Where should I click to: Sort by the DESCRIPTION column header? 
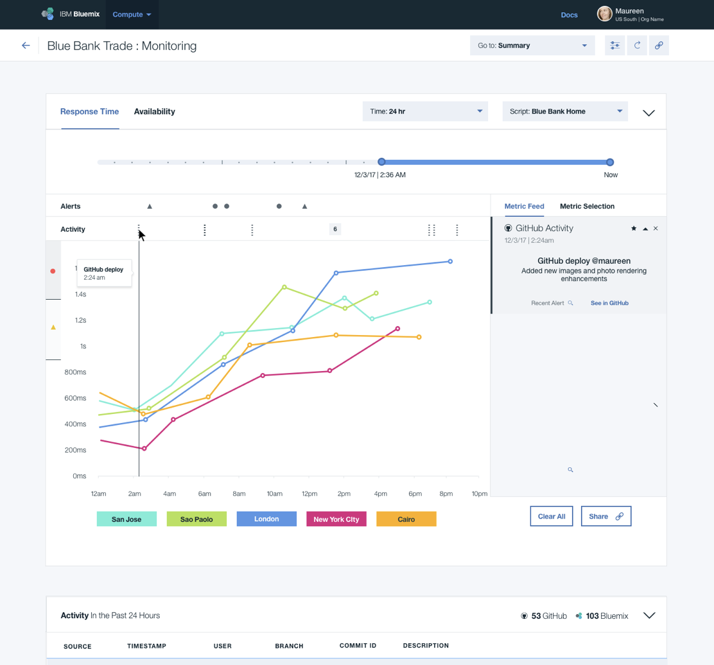click(x=426, y=646)
